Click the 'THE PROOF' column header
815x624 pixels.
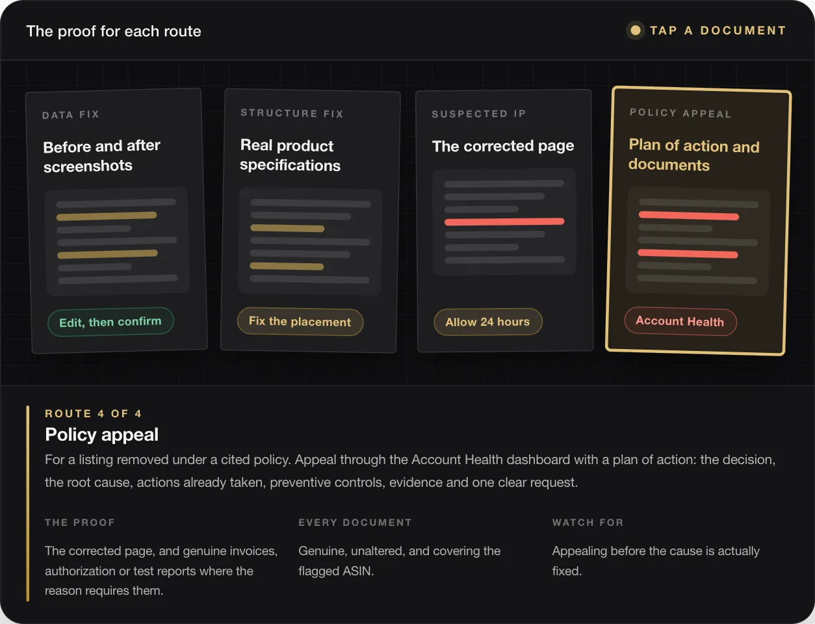pyautogui.click(x=80, y=523)
